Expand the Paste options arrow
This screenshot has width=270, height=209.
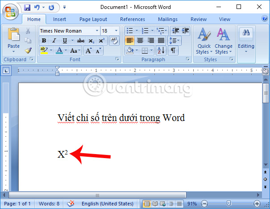pyautogui.click(x=13, y=51)
